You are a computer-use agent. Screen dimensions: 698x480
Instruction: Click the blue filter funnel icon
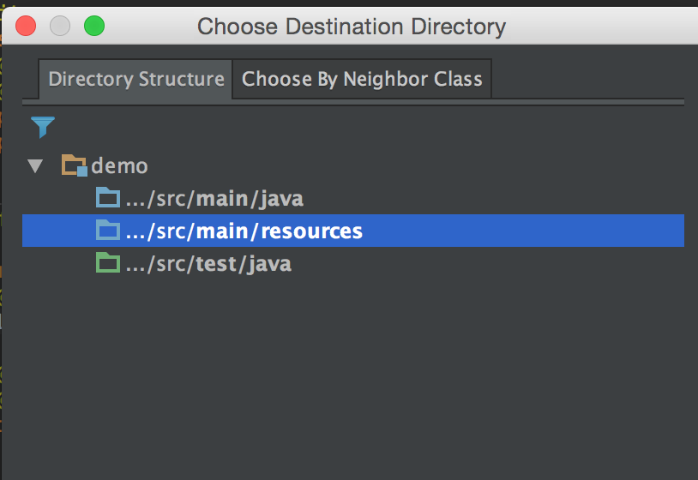pyautogui.click(x=43, y=128)
